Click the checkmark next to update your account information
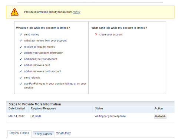This screenshot has width=178, height=139. 21,53
